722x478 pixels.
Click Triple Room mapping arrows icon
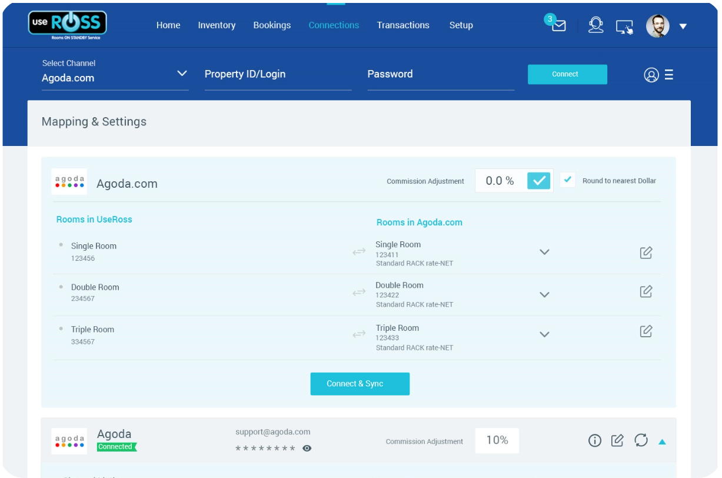click(x=359, y=334)
